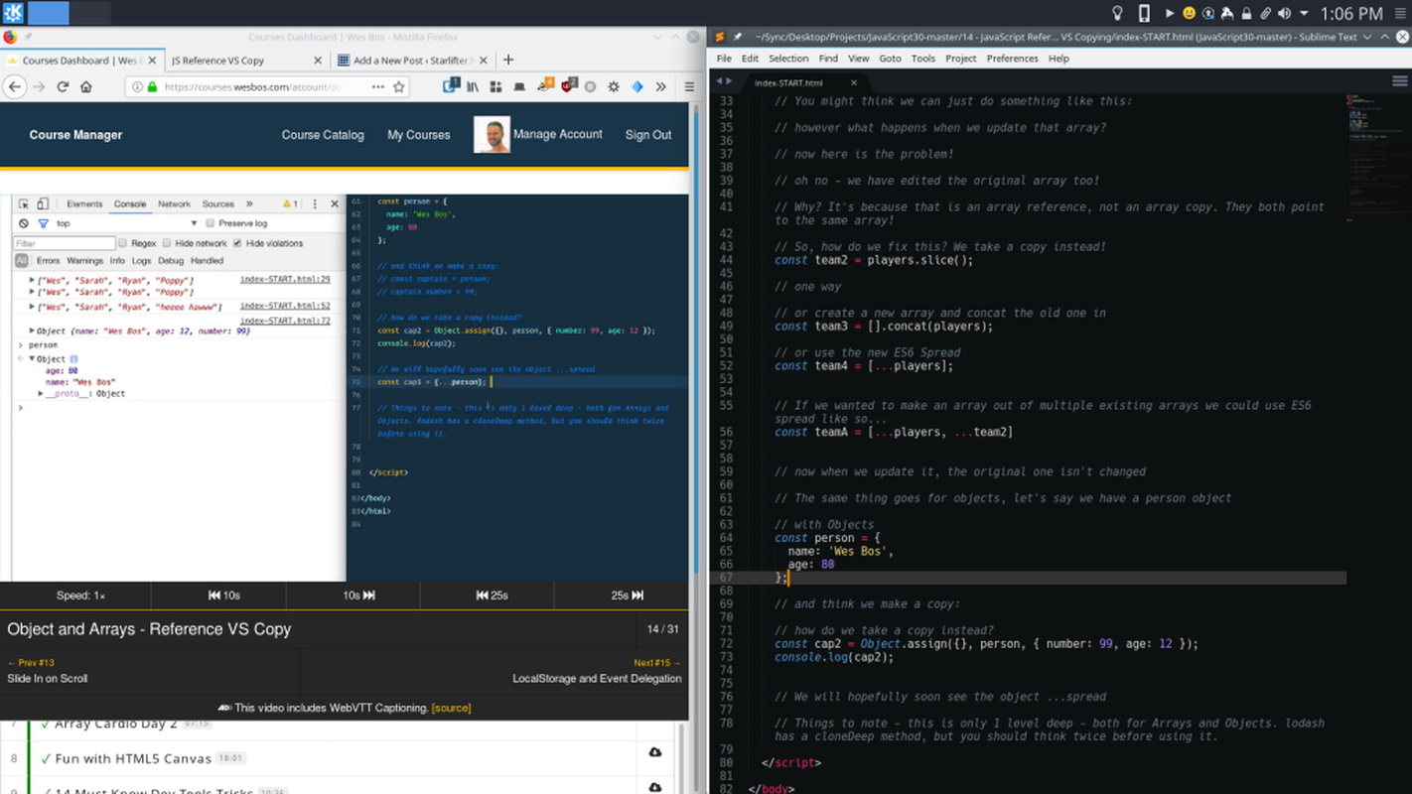Expand the array containing "heeee hawww"
1412x794 pixels.
click(32, 307)
